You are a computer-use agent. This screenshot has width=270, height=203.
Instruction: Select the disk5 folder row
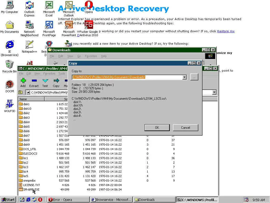pyautogui.click(x=43, y=127)
